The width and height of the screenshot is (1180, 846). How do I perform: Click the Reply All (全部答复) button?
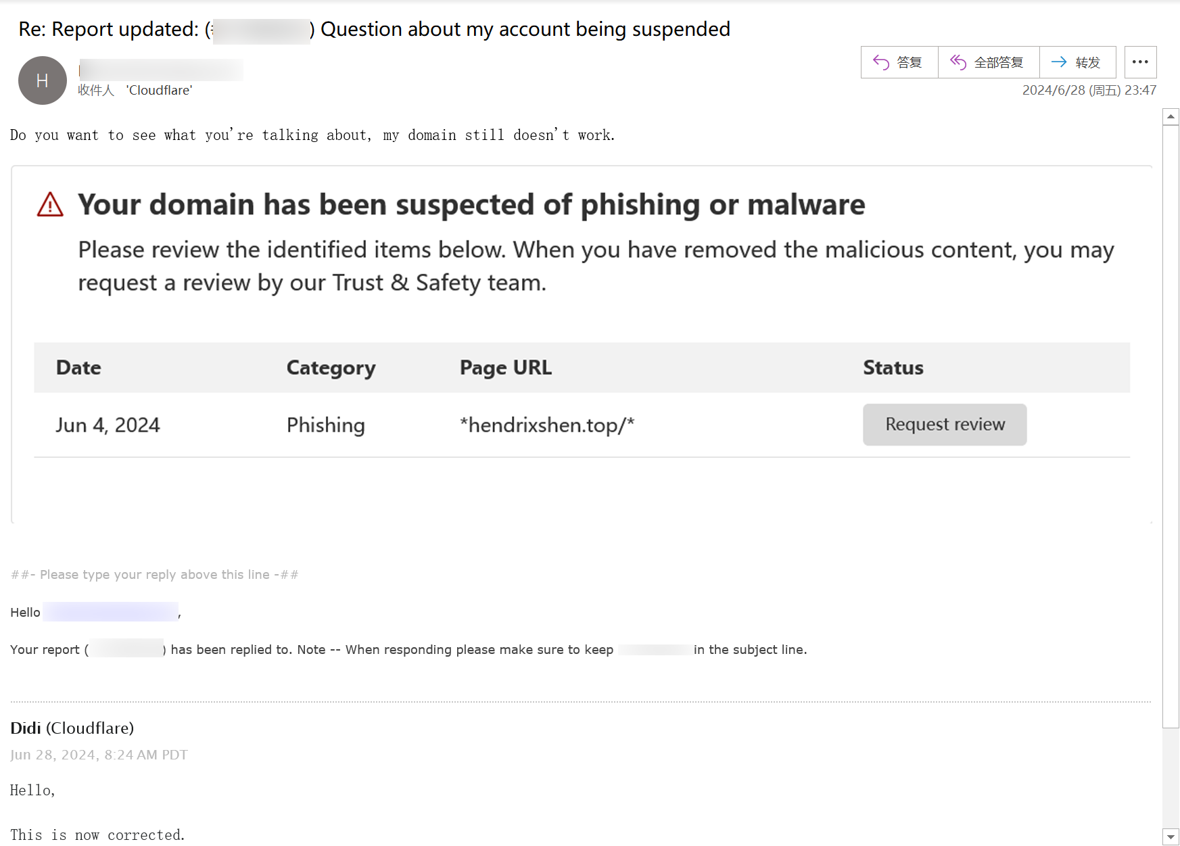988,62
